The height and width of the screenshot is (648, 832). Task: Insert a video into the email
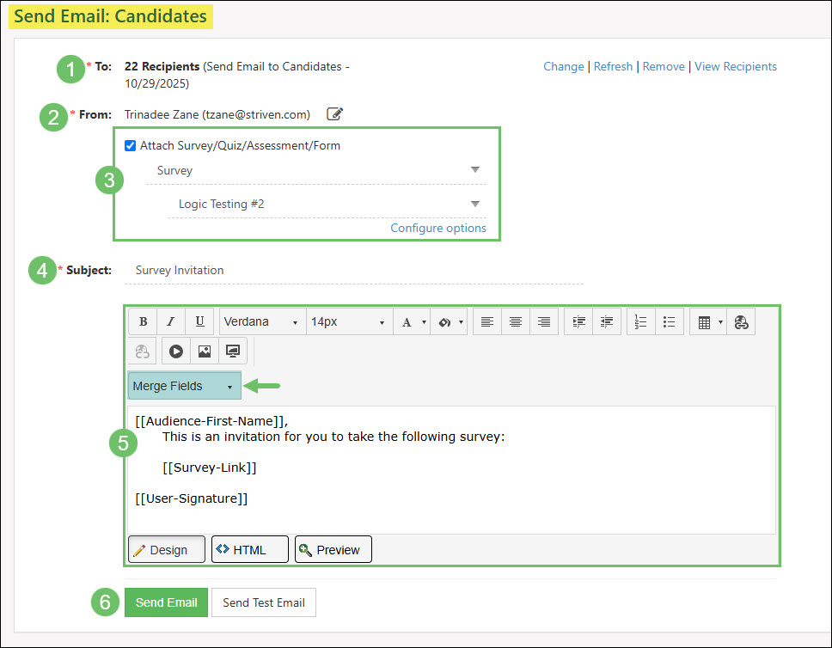click(174, 350)
